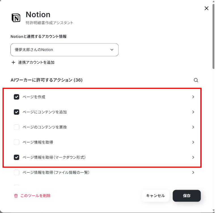Click the 保存 button

187,196
